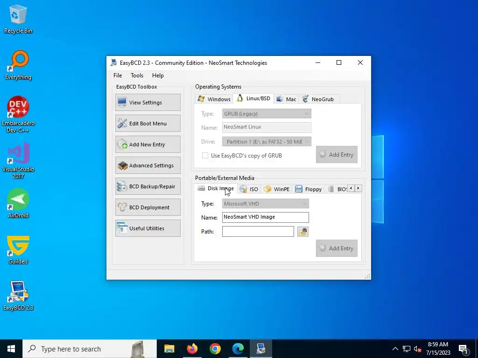Image resolution: width=478 pixels, height=358 pixels.
Task: Click Add Entry in Portable/External Media section
Action: 337,248
